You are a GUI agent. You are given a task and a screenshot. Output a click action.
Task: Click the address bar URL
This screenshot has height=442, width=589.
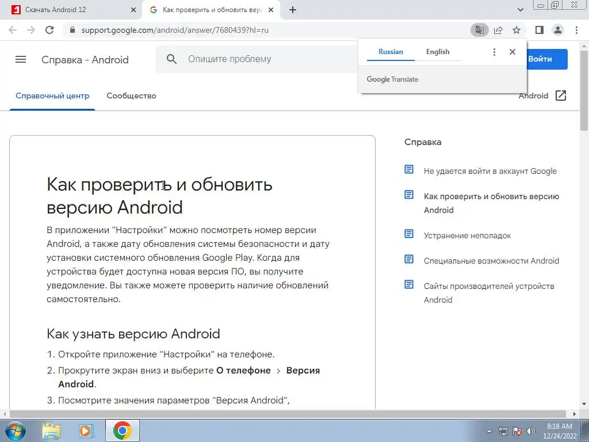point(175,30)
